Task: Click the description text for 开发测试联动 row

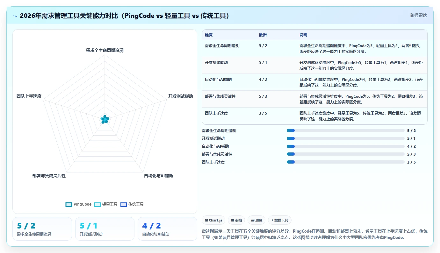Action: tap(361, 65)
